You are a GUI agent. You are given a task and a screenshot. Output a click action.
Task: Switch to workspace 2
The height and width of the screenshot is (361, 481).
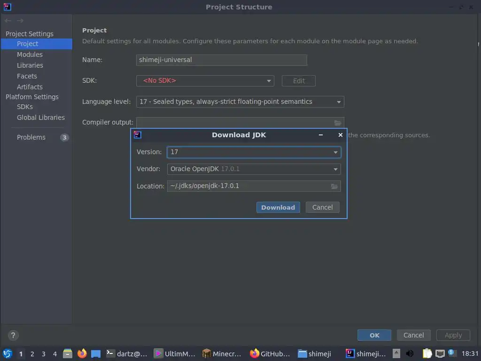point(32,354)
